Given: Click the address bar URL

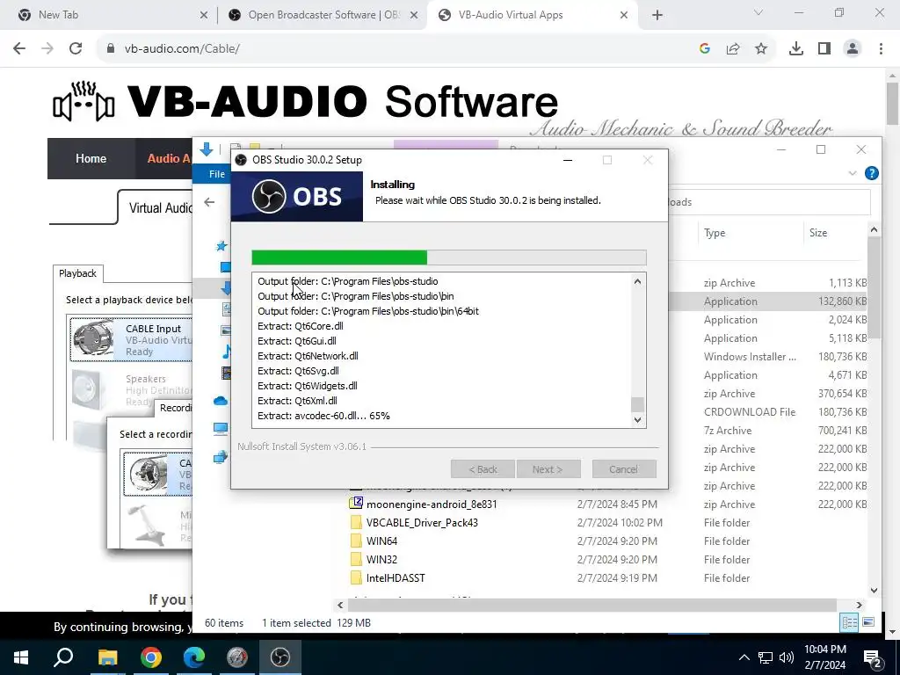Looking at the screenshot, I should (182, 49).
